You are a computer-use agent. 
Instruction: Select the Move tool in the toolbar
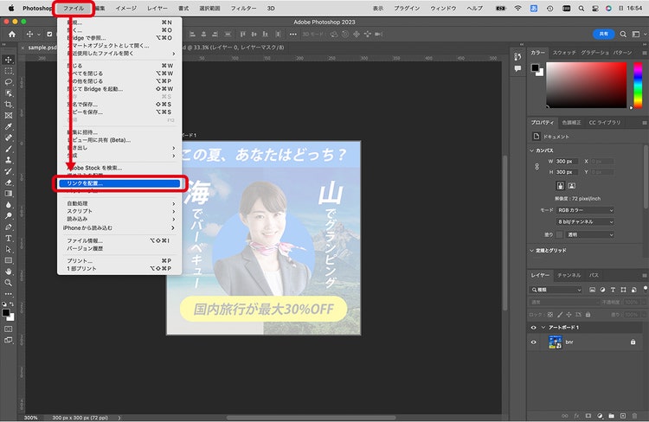[x=9, y=60]
